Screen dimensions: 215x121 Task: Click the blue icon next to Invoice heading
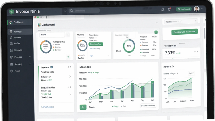(x=52, y=67)
